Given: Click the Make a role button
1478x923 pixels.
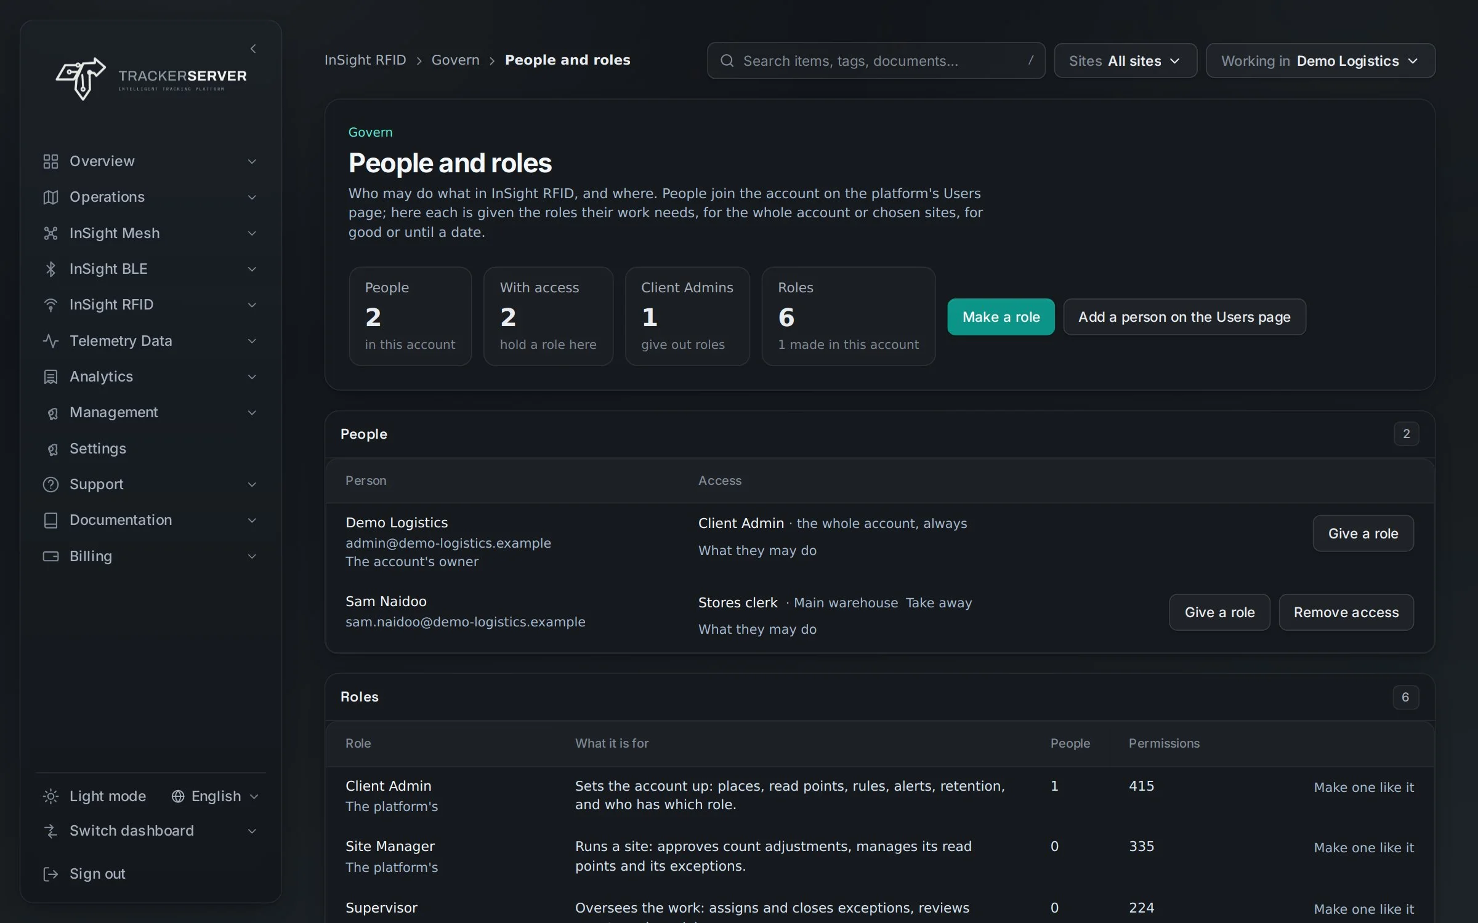Looking at the screenshot, I should 1001,317.
